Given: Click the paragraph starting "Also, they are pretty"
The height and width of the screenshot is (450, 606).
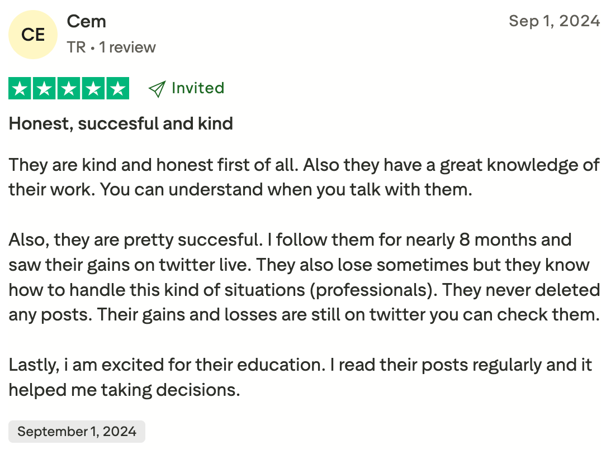Looking at the screenshot, I should pyautogui.click(x=303, y=277).
